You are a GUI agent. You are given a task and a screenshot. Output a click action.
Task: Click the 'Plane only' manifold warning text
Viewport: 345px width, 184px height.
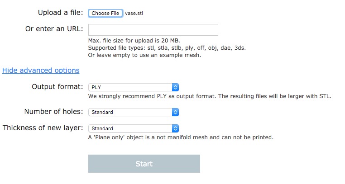tap(181, 137)
